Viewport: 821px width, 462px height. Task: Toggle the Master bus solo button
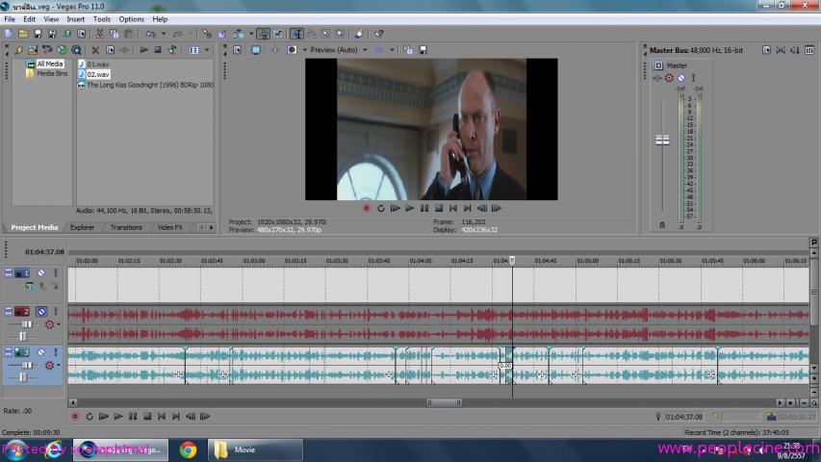point(694,78)
